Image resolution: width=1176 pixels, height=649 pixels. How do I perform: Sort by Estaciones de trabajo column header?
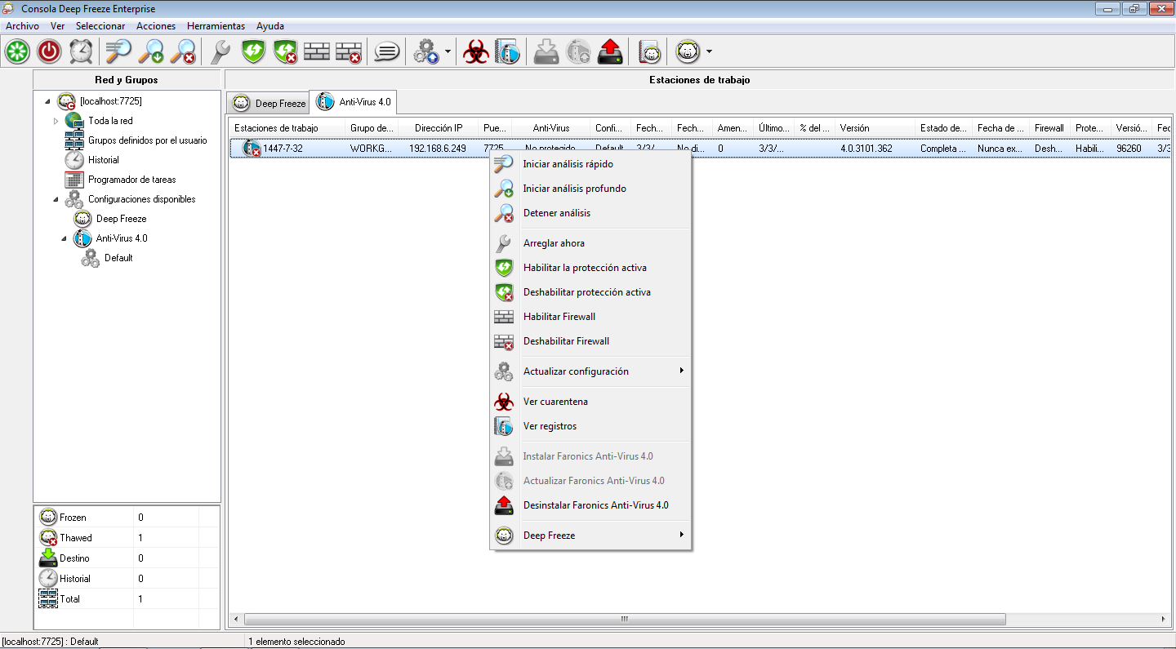coord(287,128)
